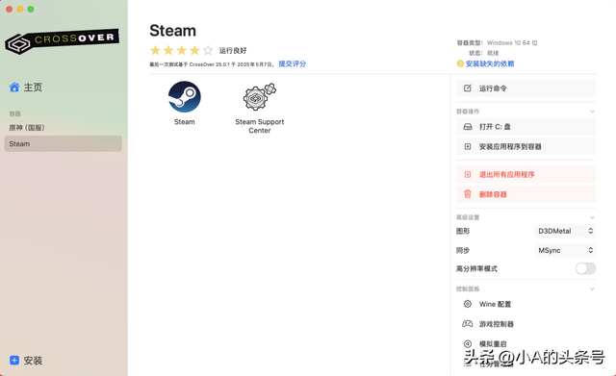The width and height of the screenshot is (616, 376).
Task: Click the plus box icon for 安装应用程序到容器
Action: tap(468, 146)
